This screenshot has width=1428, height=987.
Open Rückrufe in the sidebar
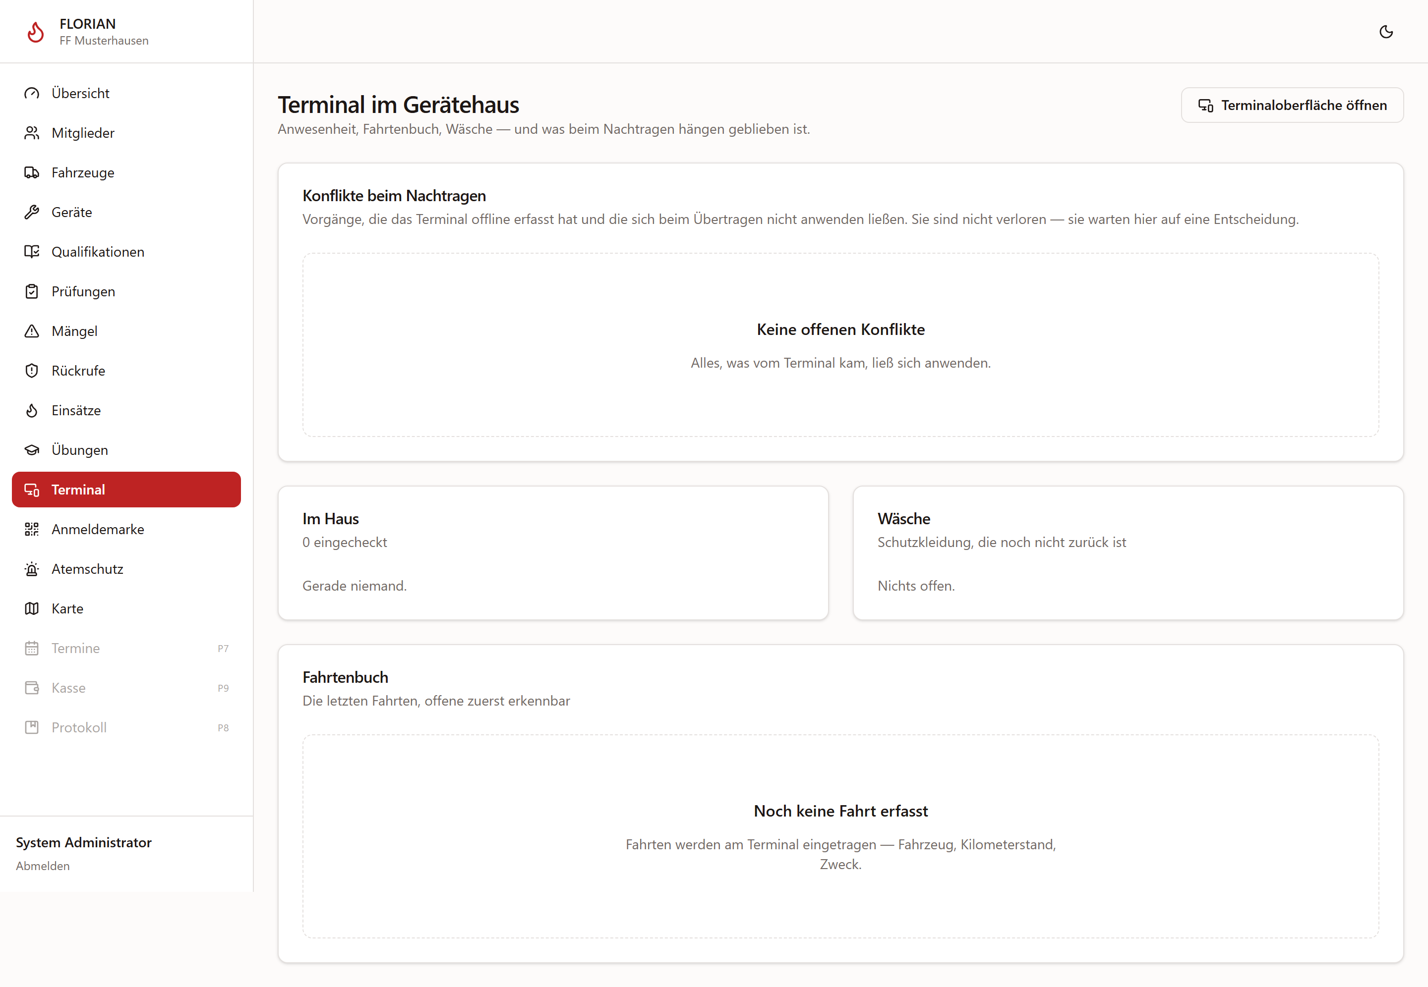point(126,371)
